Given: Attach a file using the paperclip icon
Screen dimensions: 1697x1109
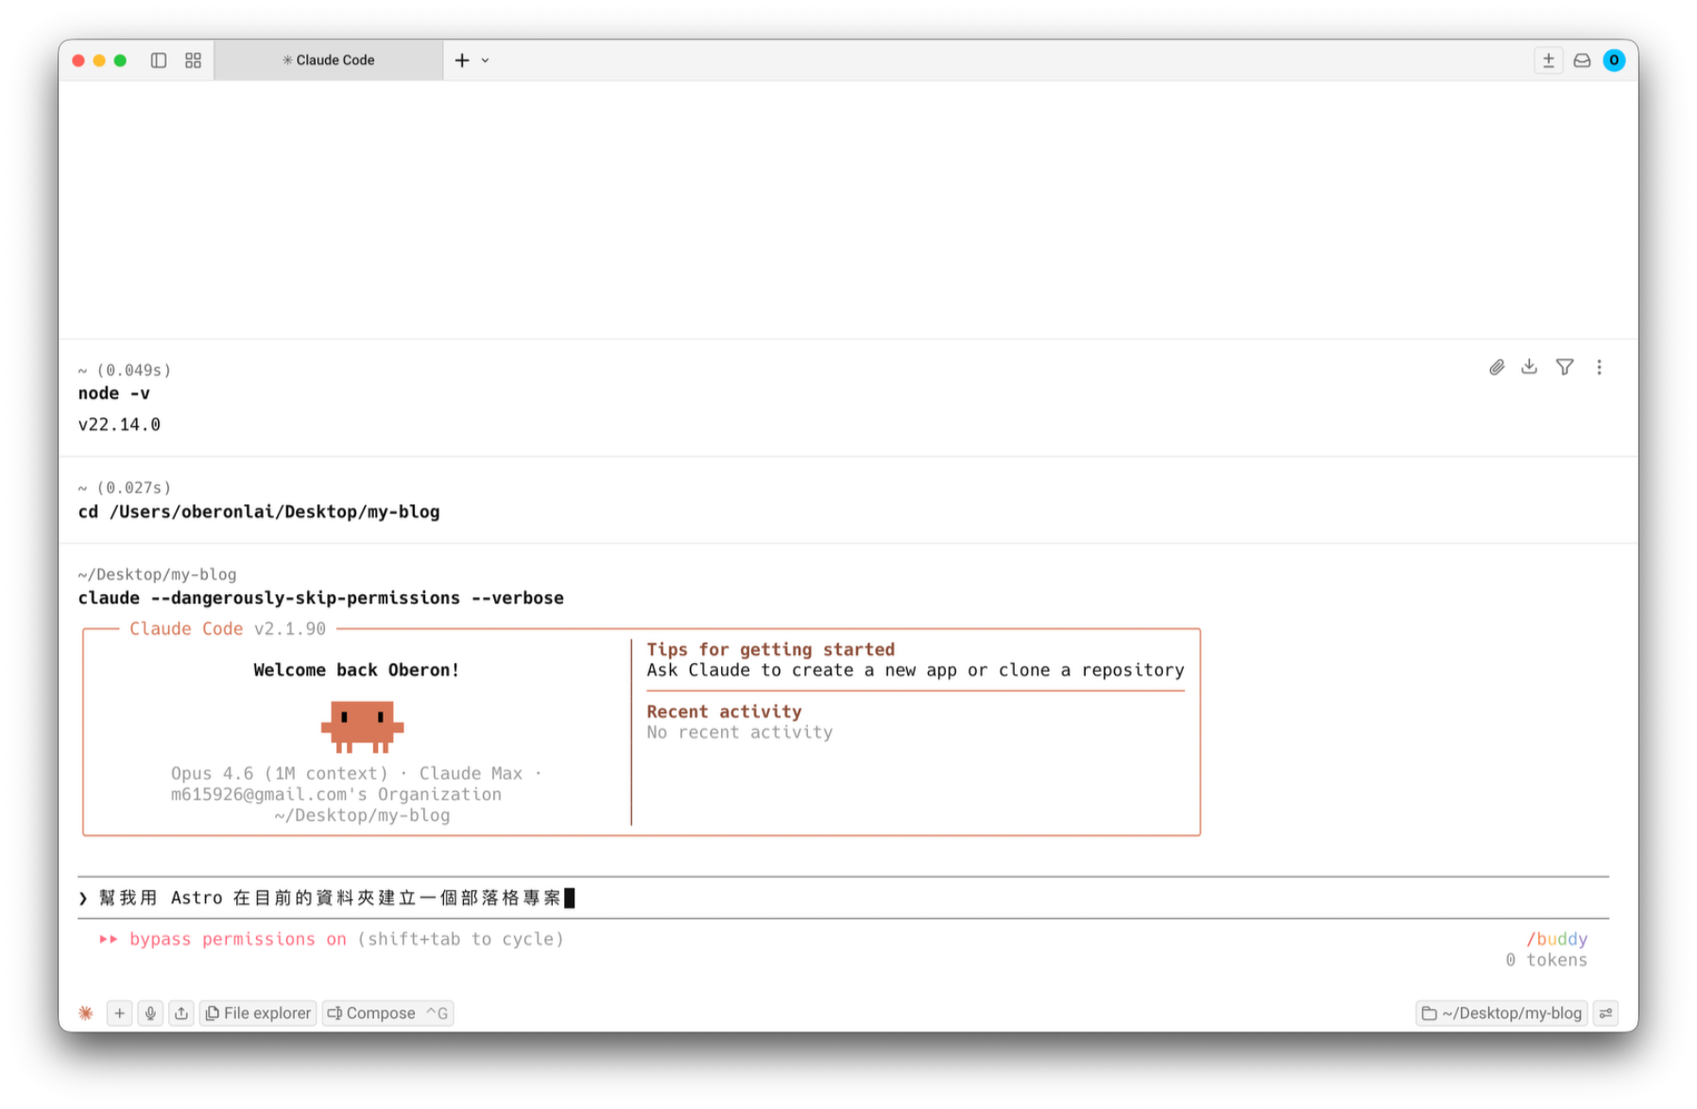Looking at the screenshot, I should tap(1497, 367).
